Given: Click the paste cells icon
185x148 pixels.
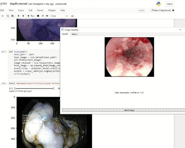Looking at the screenshot, I should click(12, 16).
